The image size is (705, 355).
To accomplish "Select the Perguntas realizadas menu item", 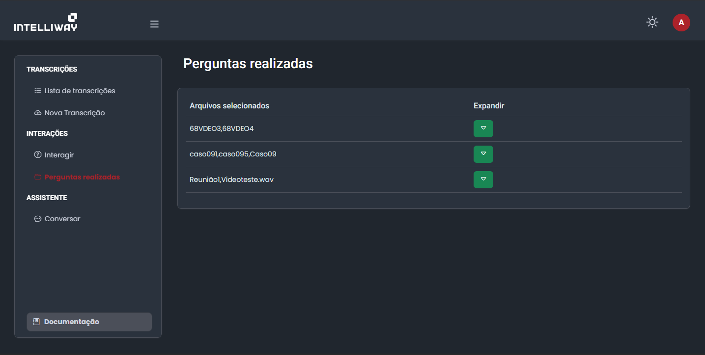I will point(82,177).
